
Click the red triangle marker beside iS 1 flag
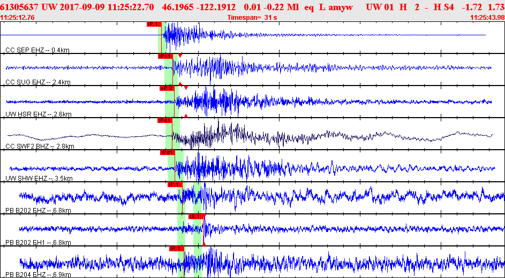[x=204, y=216]
